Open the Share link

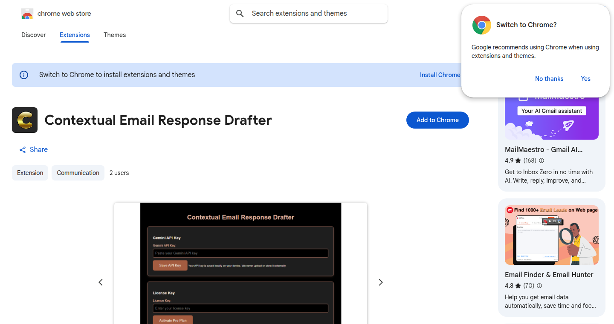[x=34, y=150]
